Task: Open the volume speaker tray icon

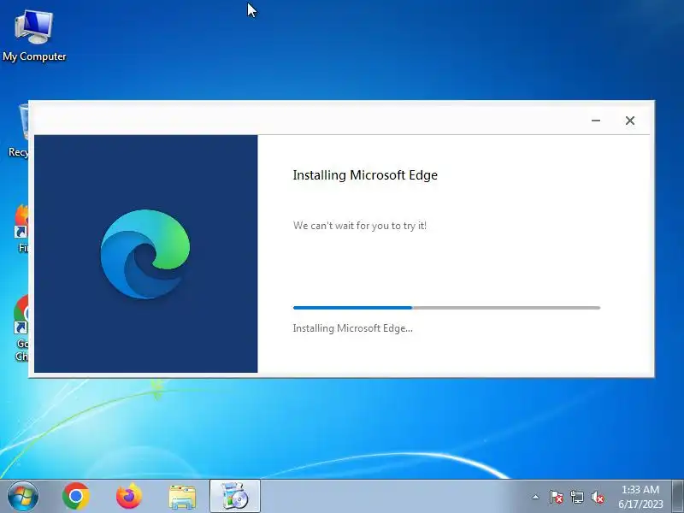Action: tap(597, 497)
